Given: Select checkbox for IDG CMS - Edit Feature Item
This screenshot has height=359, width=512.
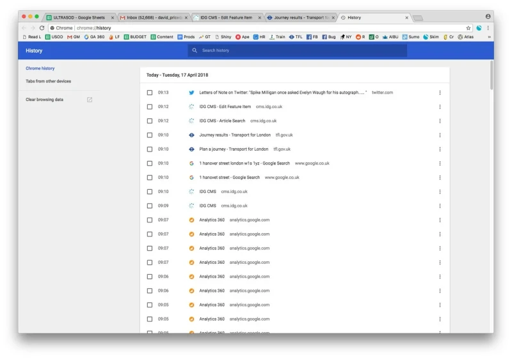Looking at the screenshot, I should (150, 107).
